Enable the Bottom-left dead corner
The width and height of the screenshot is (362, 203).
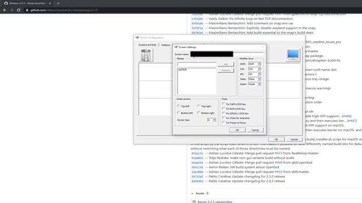point(179,113)
